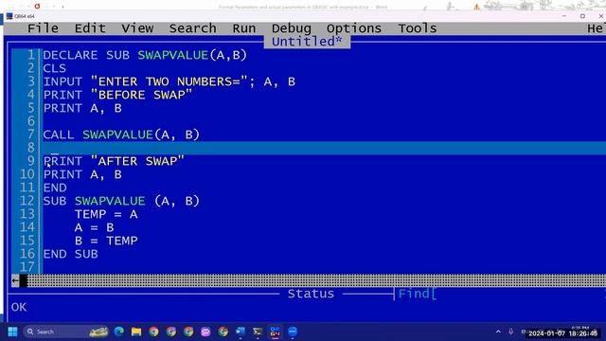The height and width of the screenshot is (341, 606).
Task: Click the horizontal scrollbar track
Action: click(x=316, y=280)
